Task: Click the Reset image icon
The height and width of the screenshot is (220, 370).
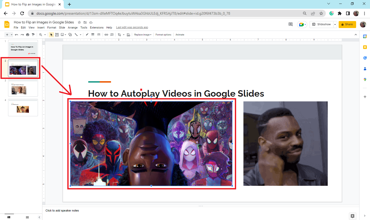Action: point(128,35)
